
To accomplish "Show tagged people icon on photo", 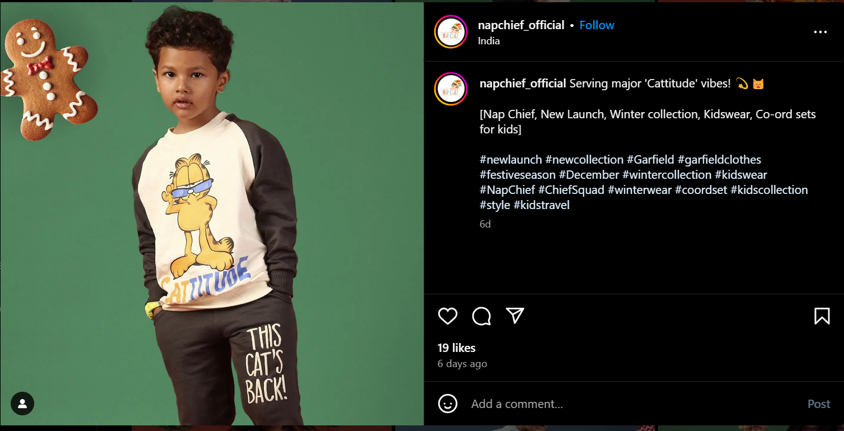I will pyautogui.click(x=22, y=403).
